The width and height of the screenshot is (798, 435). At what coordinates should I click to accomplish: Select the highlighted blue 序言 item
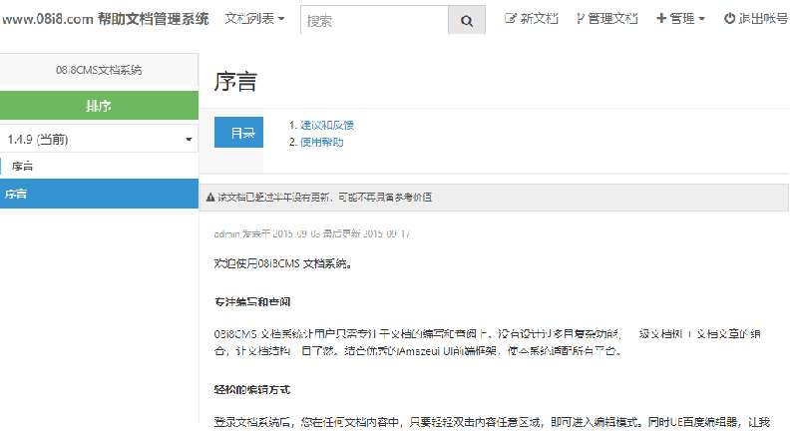[99, 194]
